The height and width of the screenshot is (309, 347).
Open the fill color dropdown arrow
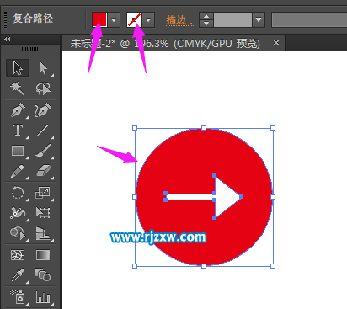point(114,19)
